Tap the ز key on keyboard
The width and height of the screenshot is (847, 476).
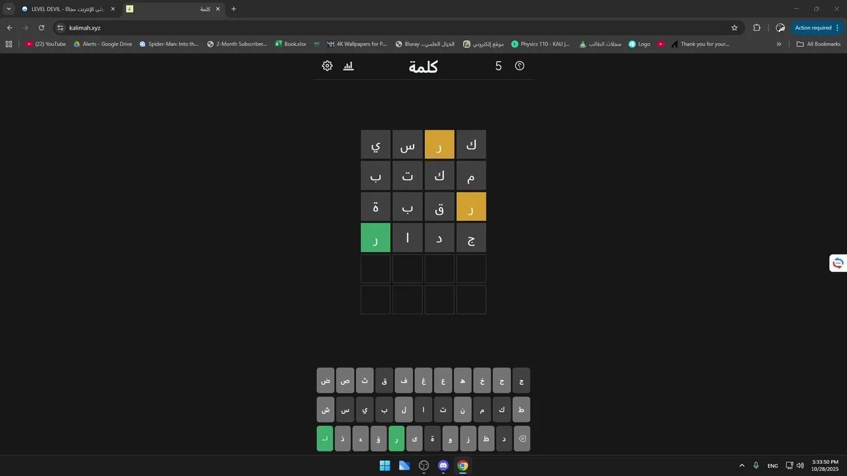(468, 438)
